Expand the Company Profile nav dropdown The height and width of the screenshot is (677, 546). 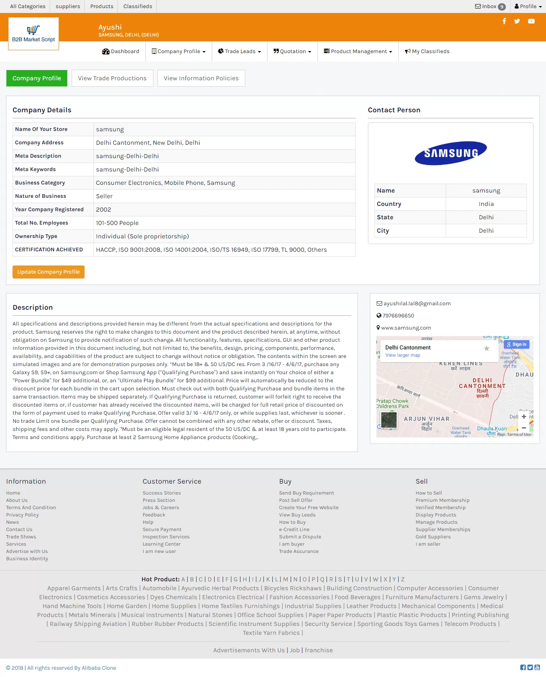click(178, 51)
